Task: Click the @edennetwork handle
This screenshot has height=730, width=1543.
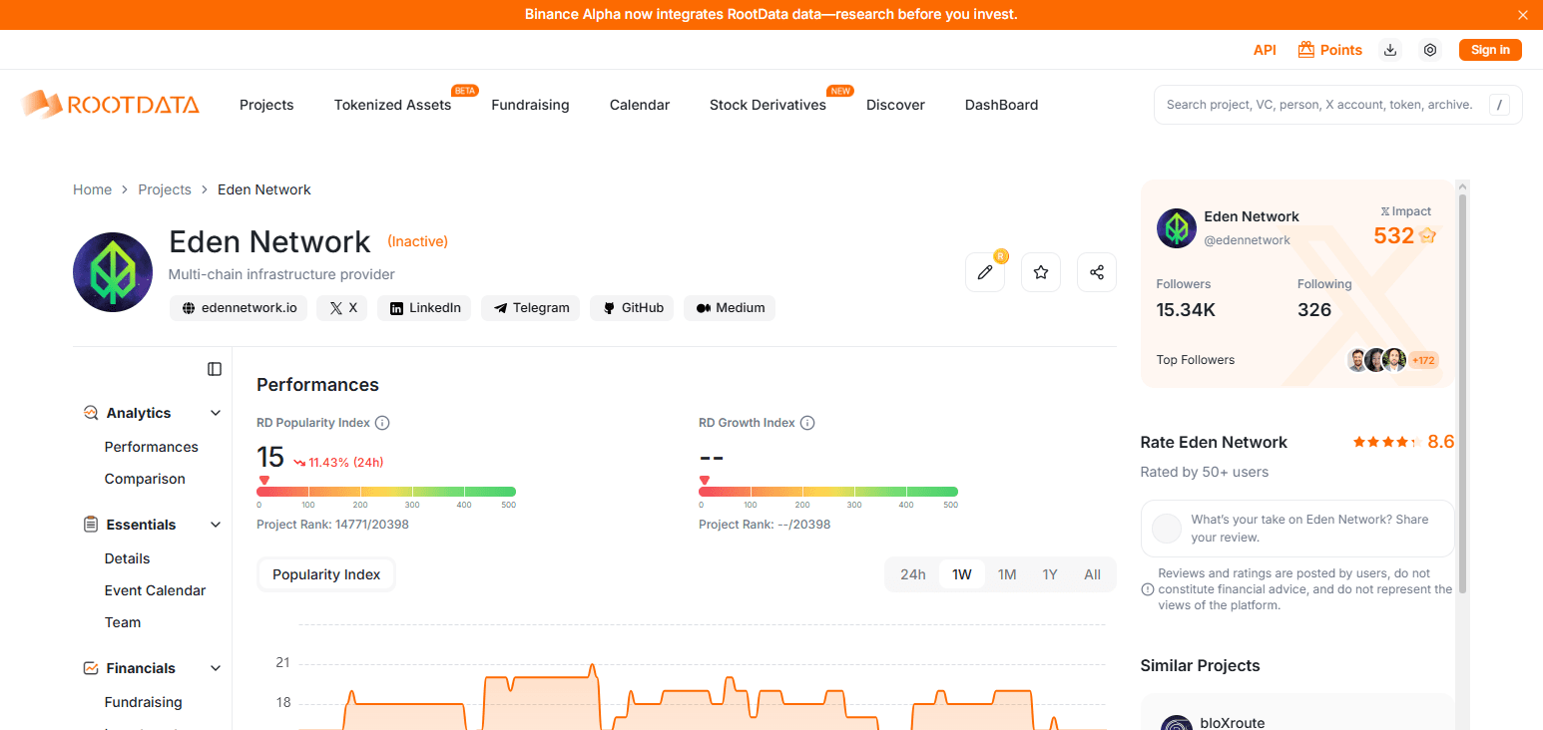Action: pyautogui.click(x=1247, y=240)
